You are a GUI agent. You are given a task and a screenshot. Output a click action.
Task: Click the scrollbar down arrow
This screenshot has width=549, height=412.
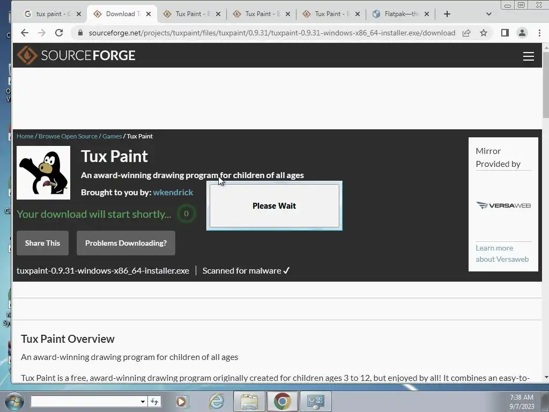click(545, 378)
